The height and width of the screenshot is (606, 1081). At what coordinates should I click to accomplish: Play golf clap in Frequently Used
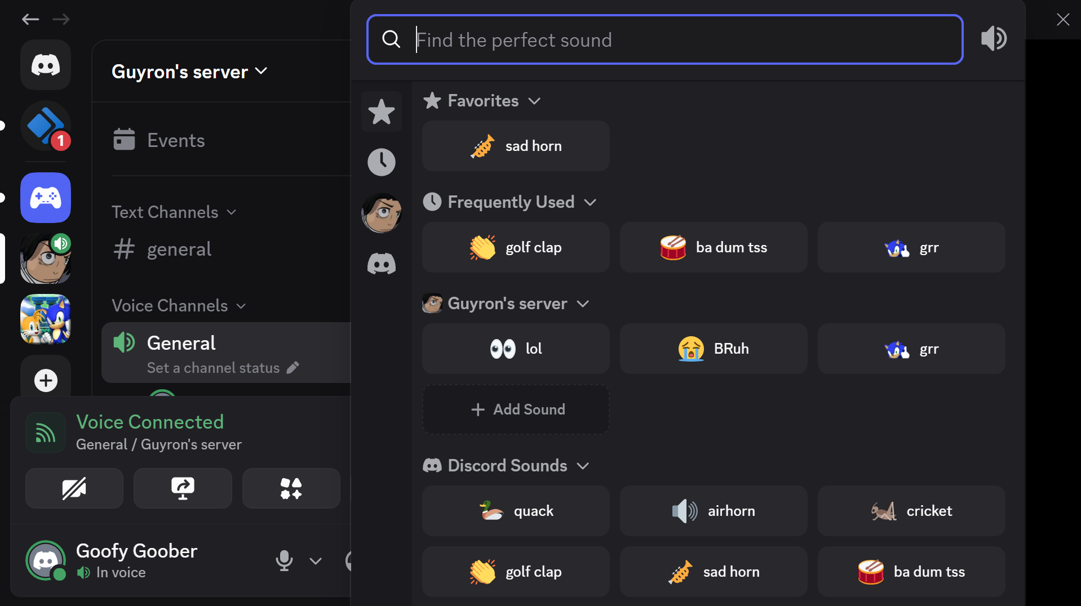click(516, 247)
